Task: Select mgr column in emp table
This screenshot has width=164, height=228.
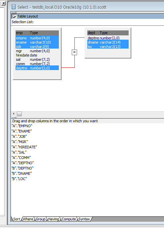Action: 37,51
